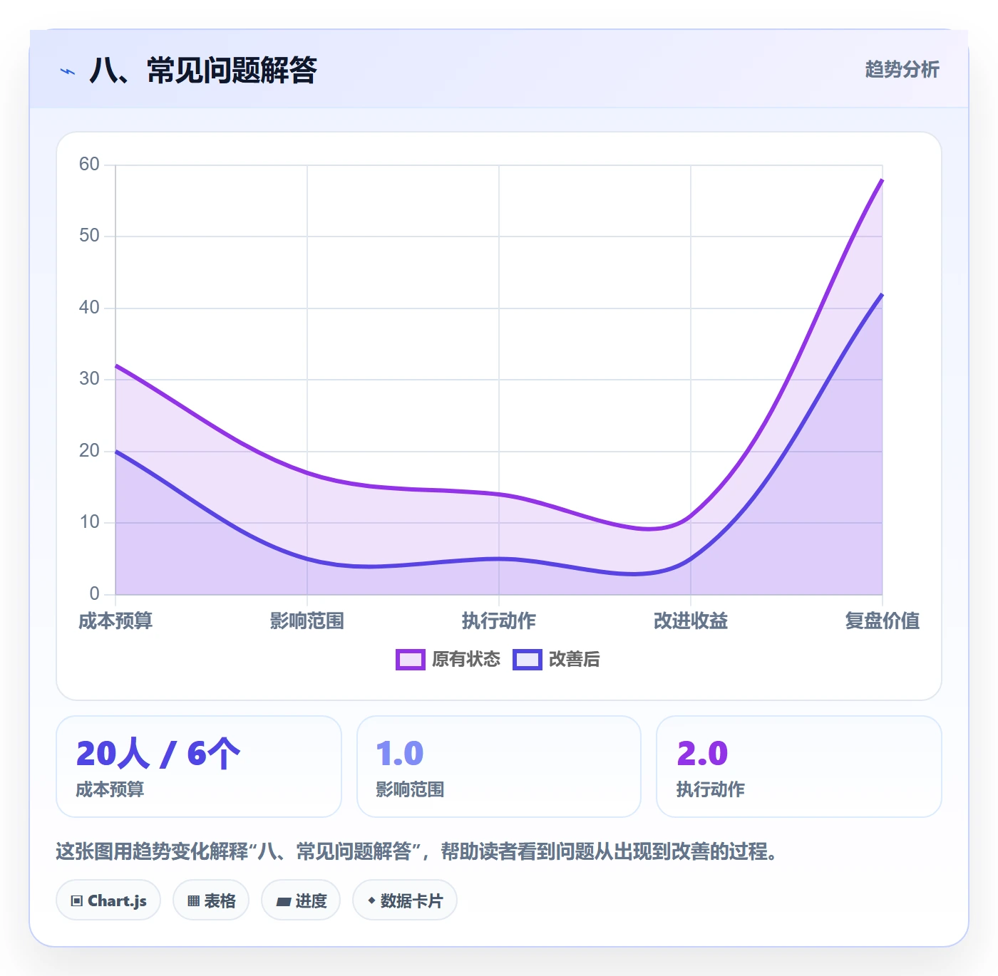998x976 pixels.
Task: Click the 执行动作 x-axis label
Action: pyautogui.click(x=499, y=621)
